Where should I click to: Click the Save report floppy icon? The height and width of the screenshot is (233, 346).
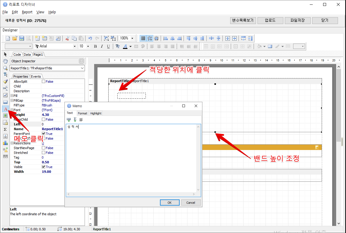(22, 38)
